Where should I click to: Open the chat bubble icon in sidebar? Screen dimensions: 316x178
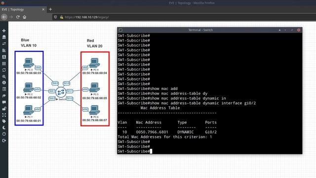(4, 102)
